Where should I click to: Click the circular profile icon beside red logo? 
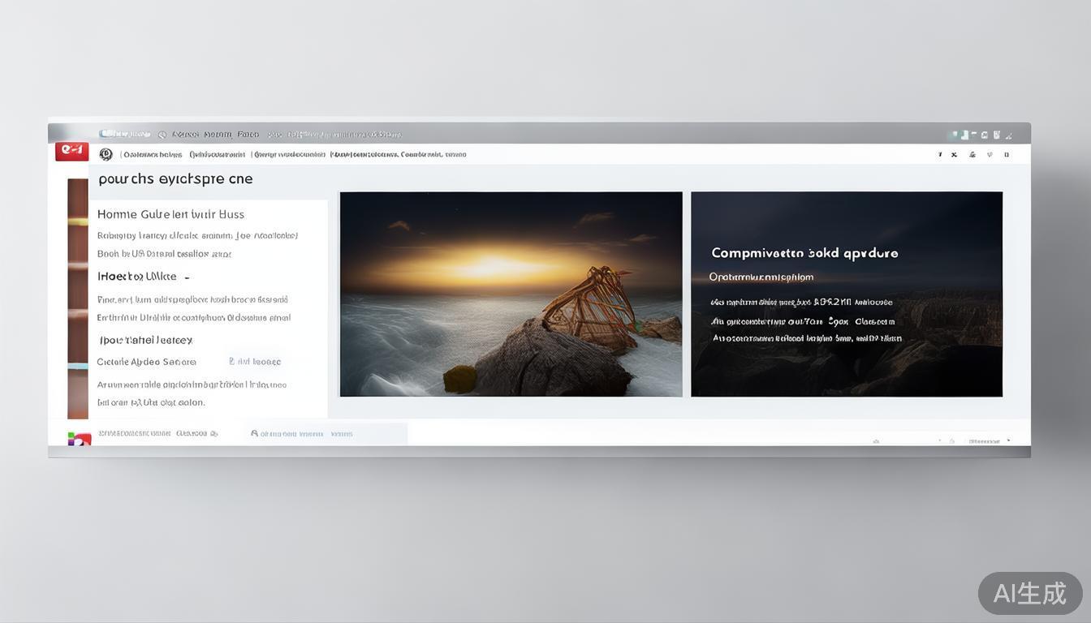(106, 154)
